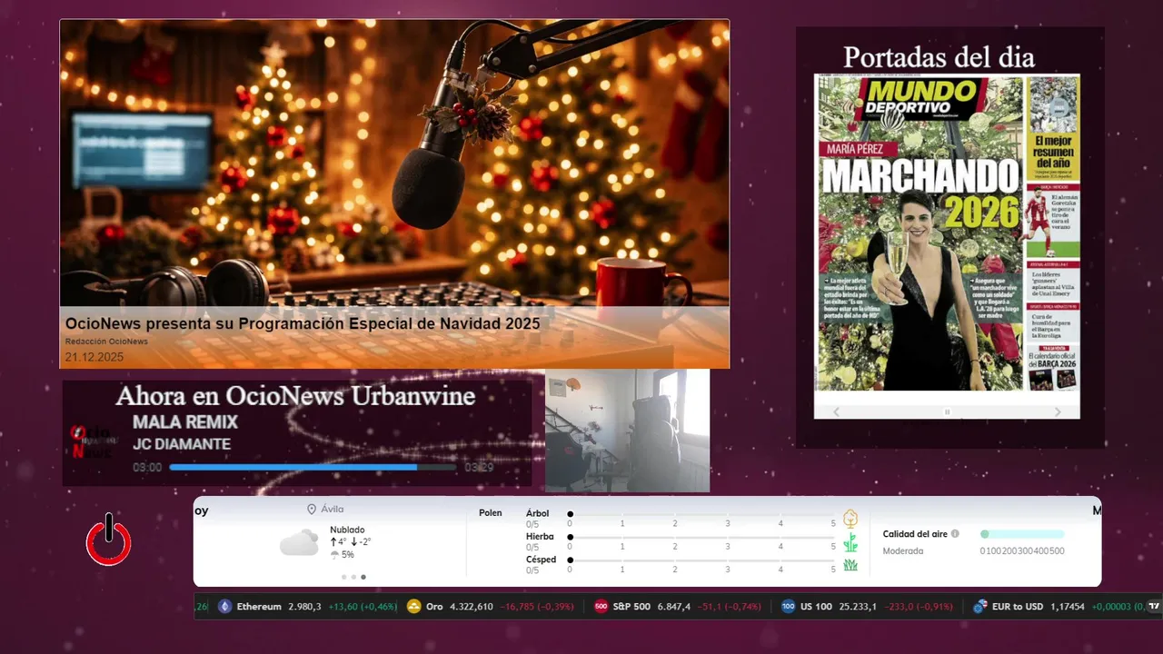Click the Ethereum ticker name
Image resolution: width=1163 pixels, height=654 pixels.
coord(259,607)
